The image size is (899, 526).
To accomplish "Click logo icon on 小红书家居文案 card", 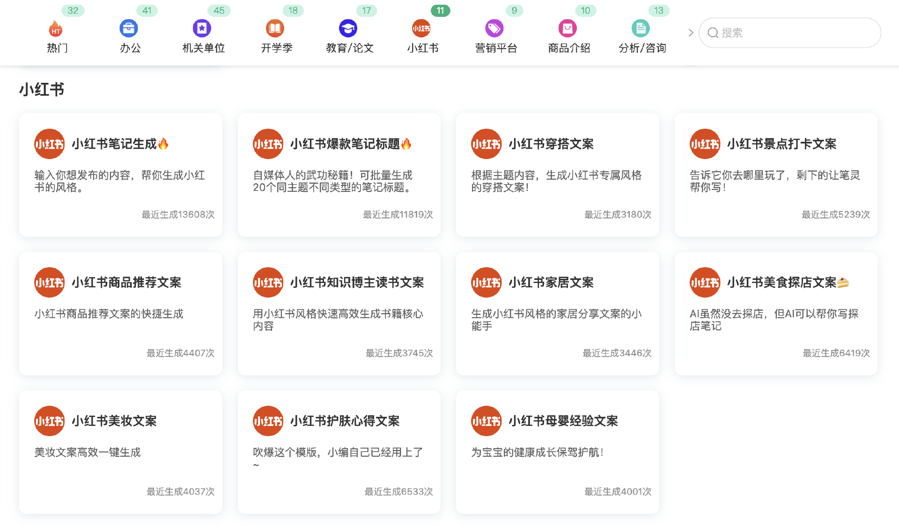I will [486, 282].
